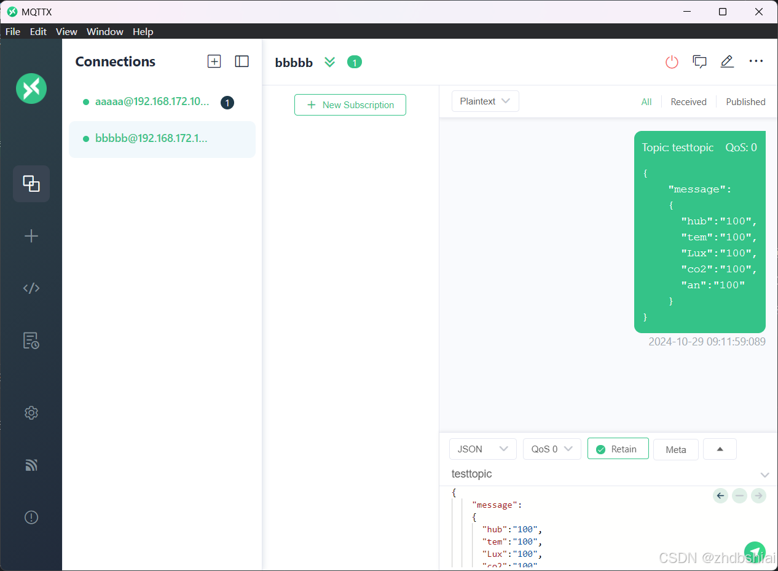Open the JSON payload type dropdown
Screen dimensions: 778x571
click(483, 449)
